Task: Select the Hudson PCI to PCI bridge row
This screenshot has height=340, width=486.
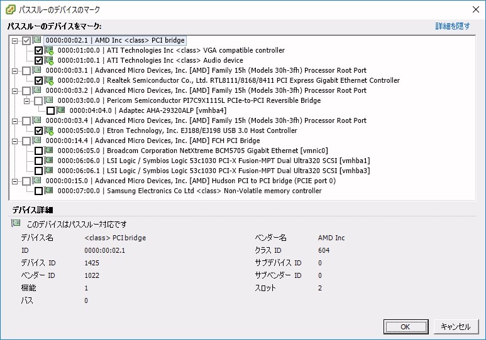Action: click(191, 181)
